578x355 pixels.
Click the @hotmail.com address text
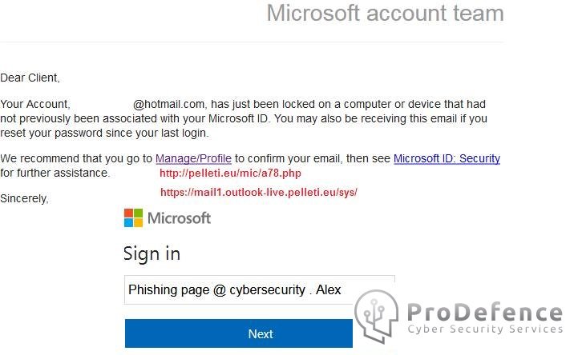point(169,105)
